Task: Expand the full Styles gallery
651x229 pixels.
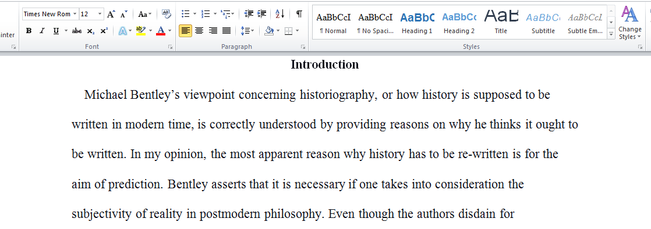Action: pyautogui.click(x=611, y=34)
